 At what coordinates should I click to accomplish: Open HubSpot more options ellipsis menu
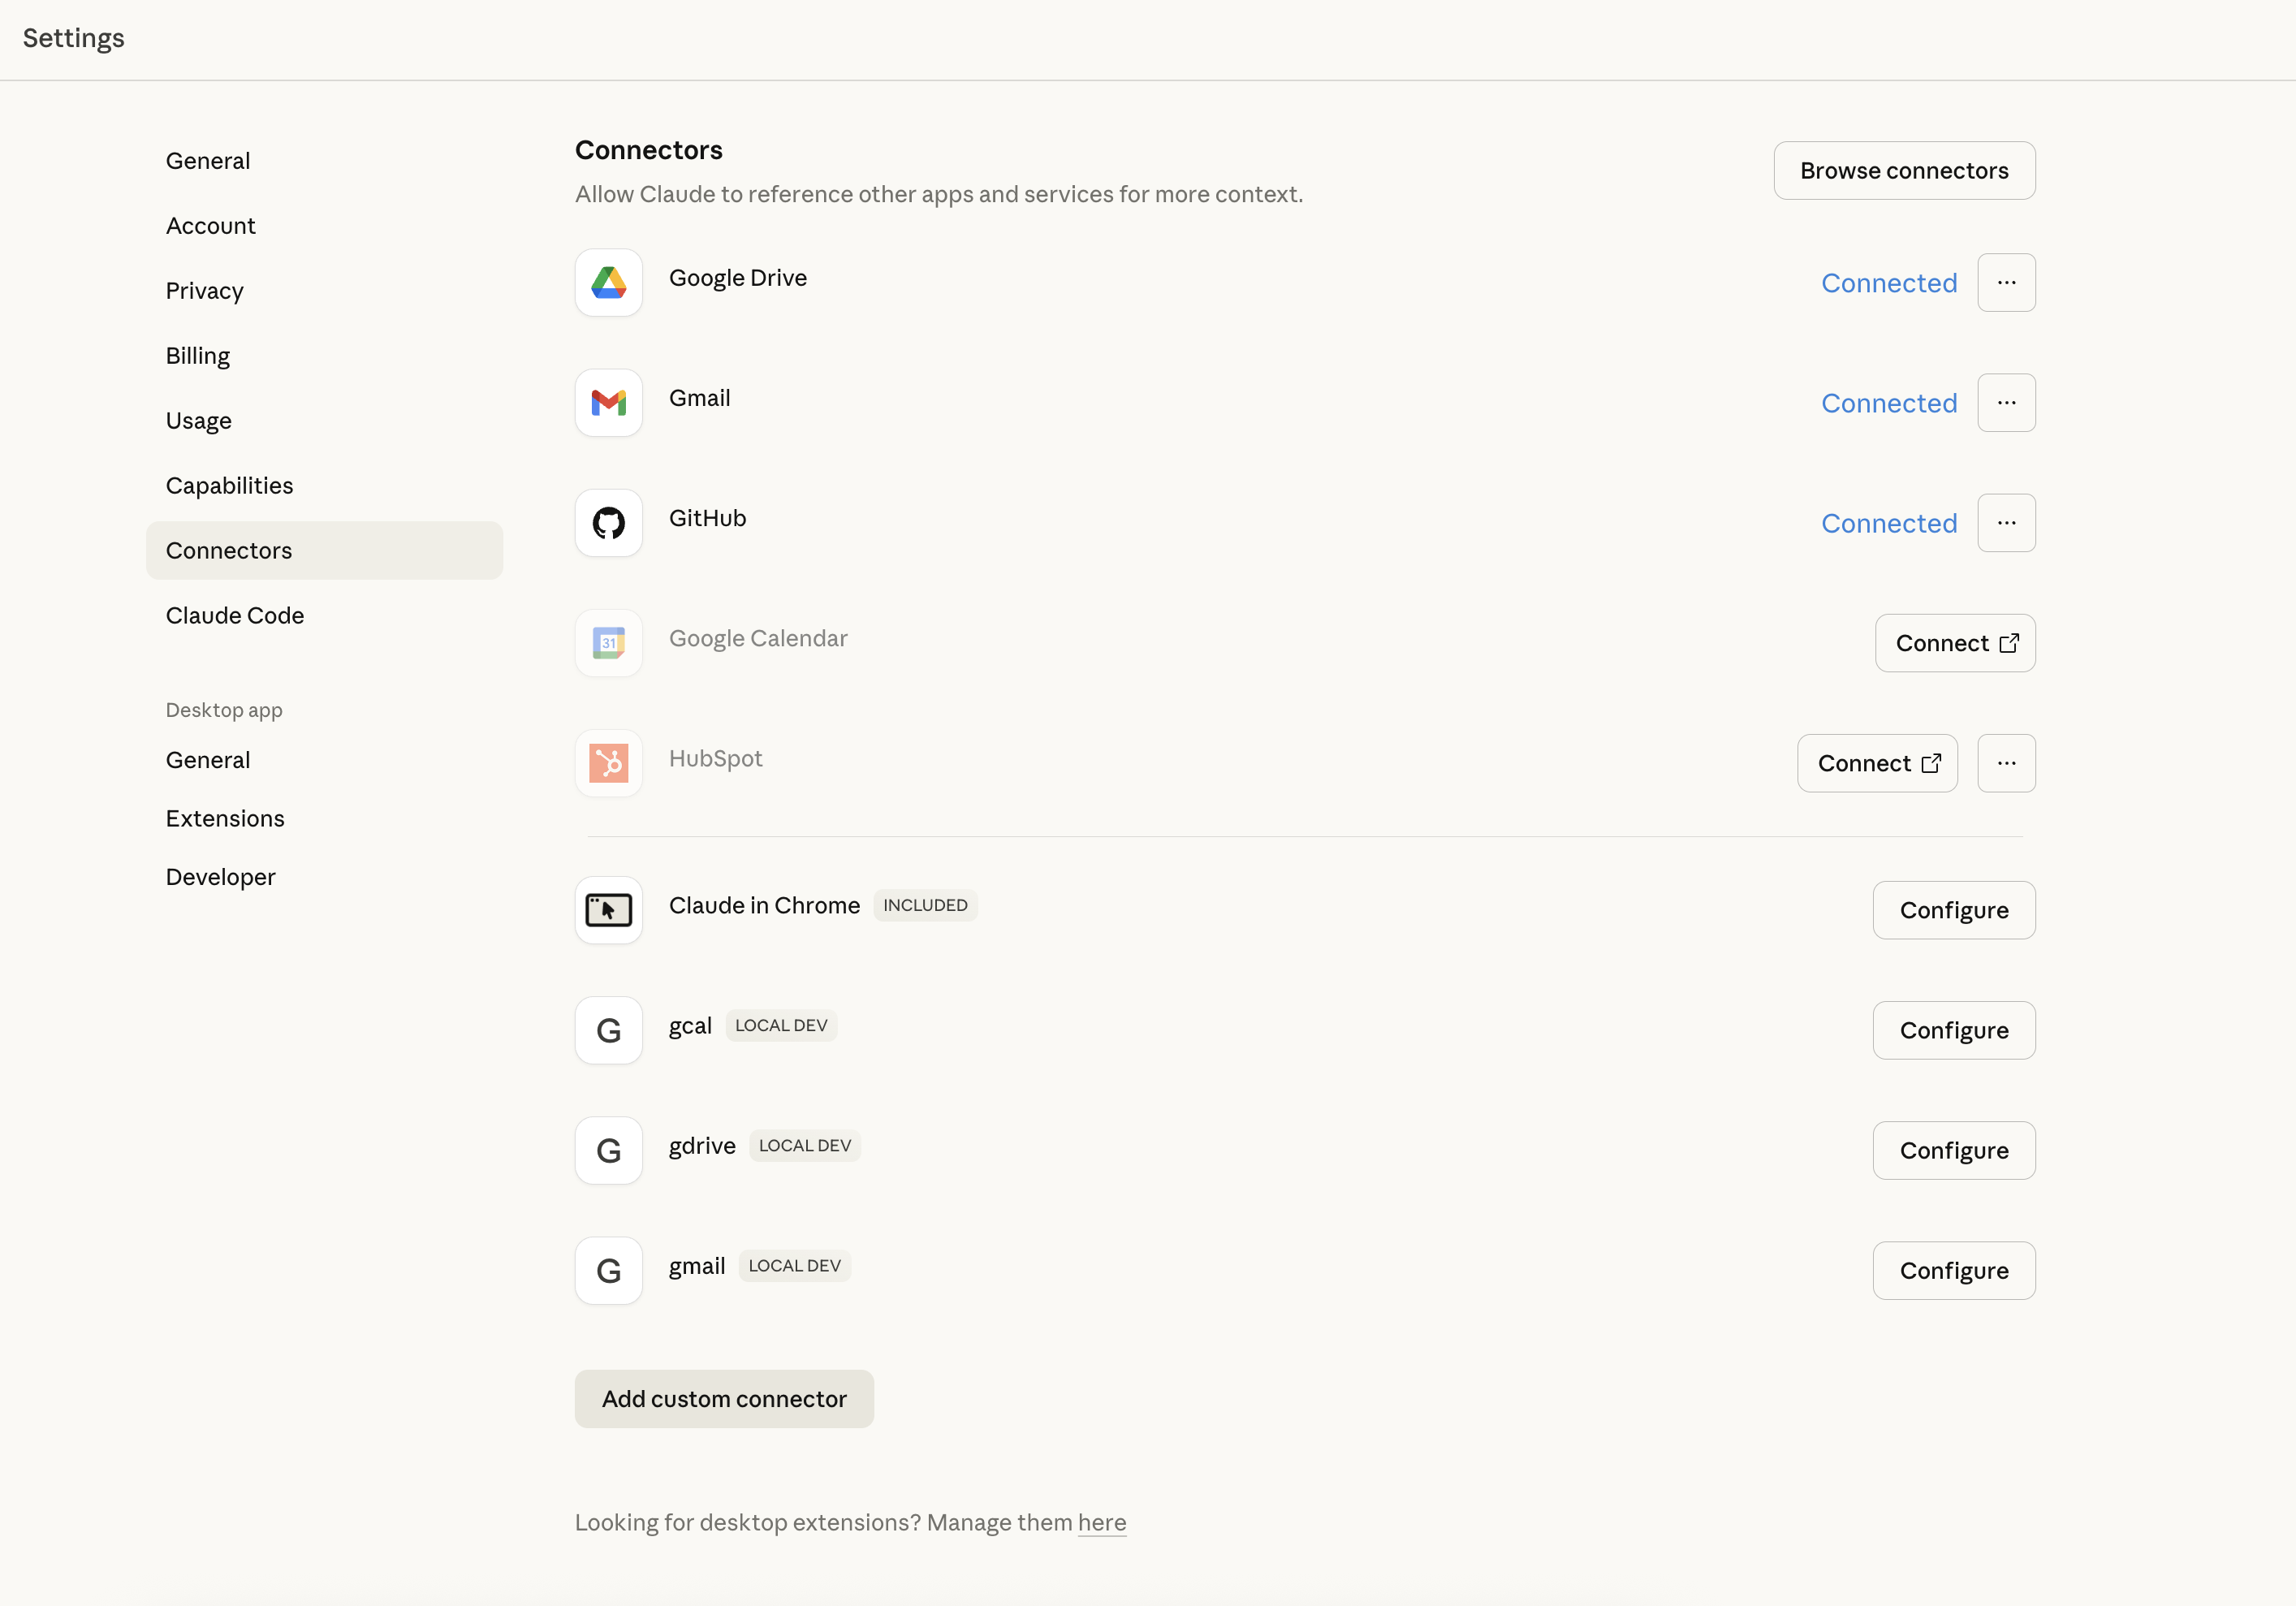(x=2006, y=763)
